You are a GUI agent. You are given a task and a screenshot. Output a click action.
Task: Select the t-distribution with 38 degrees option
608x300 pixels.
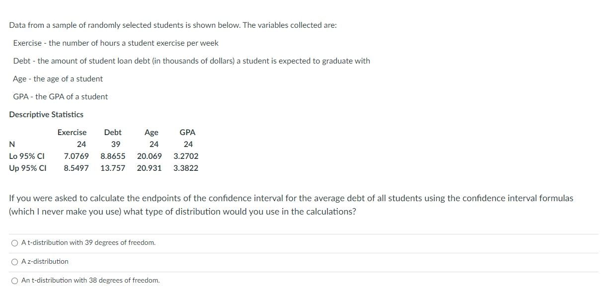tap(14, 280)
